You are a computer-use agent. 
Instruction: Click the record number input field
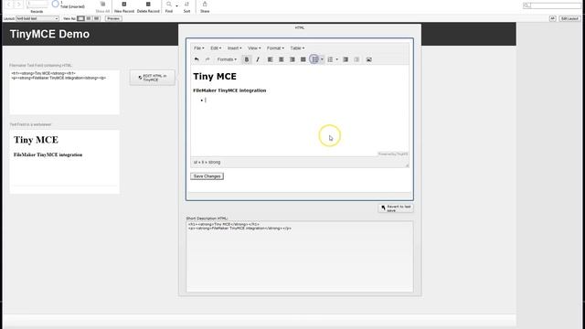pos(37,4)
